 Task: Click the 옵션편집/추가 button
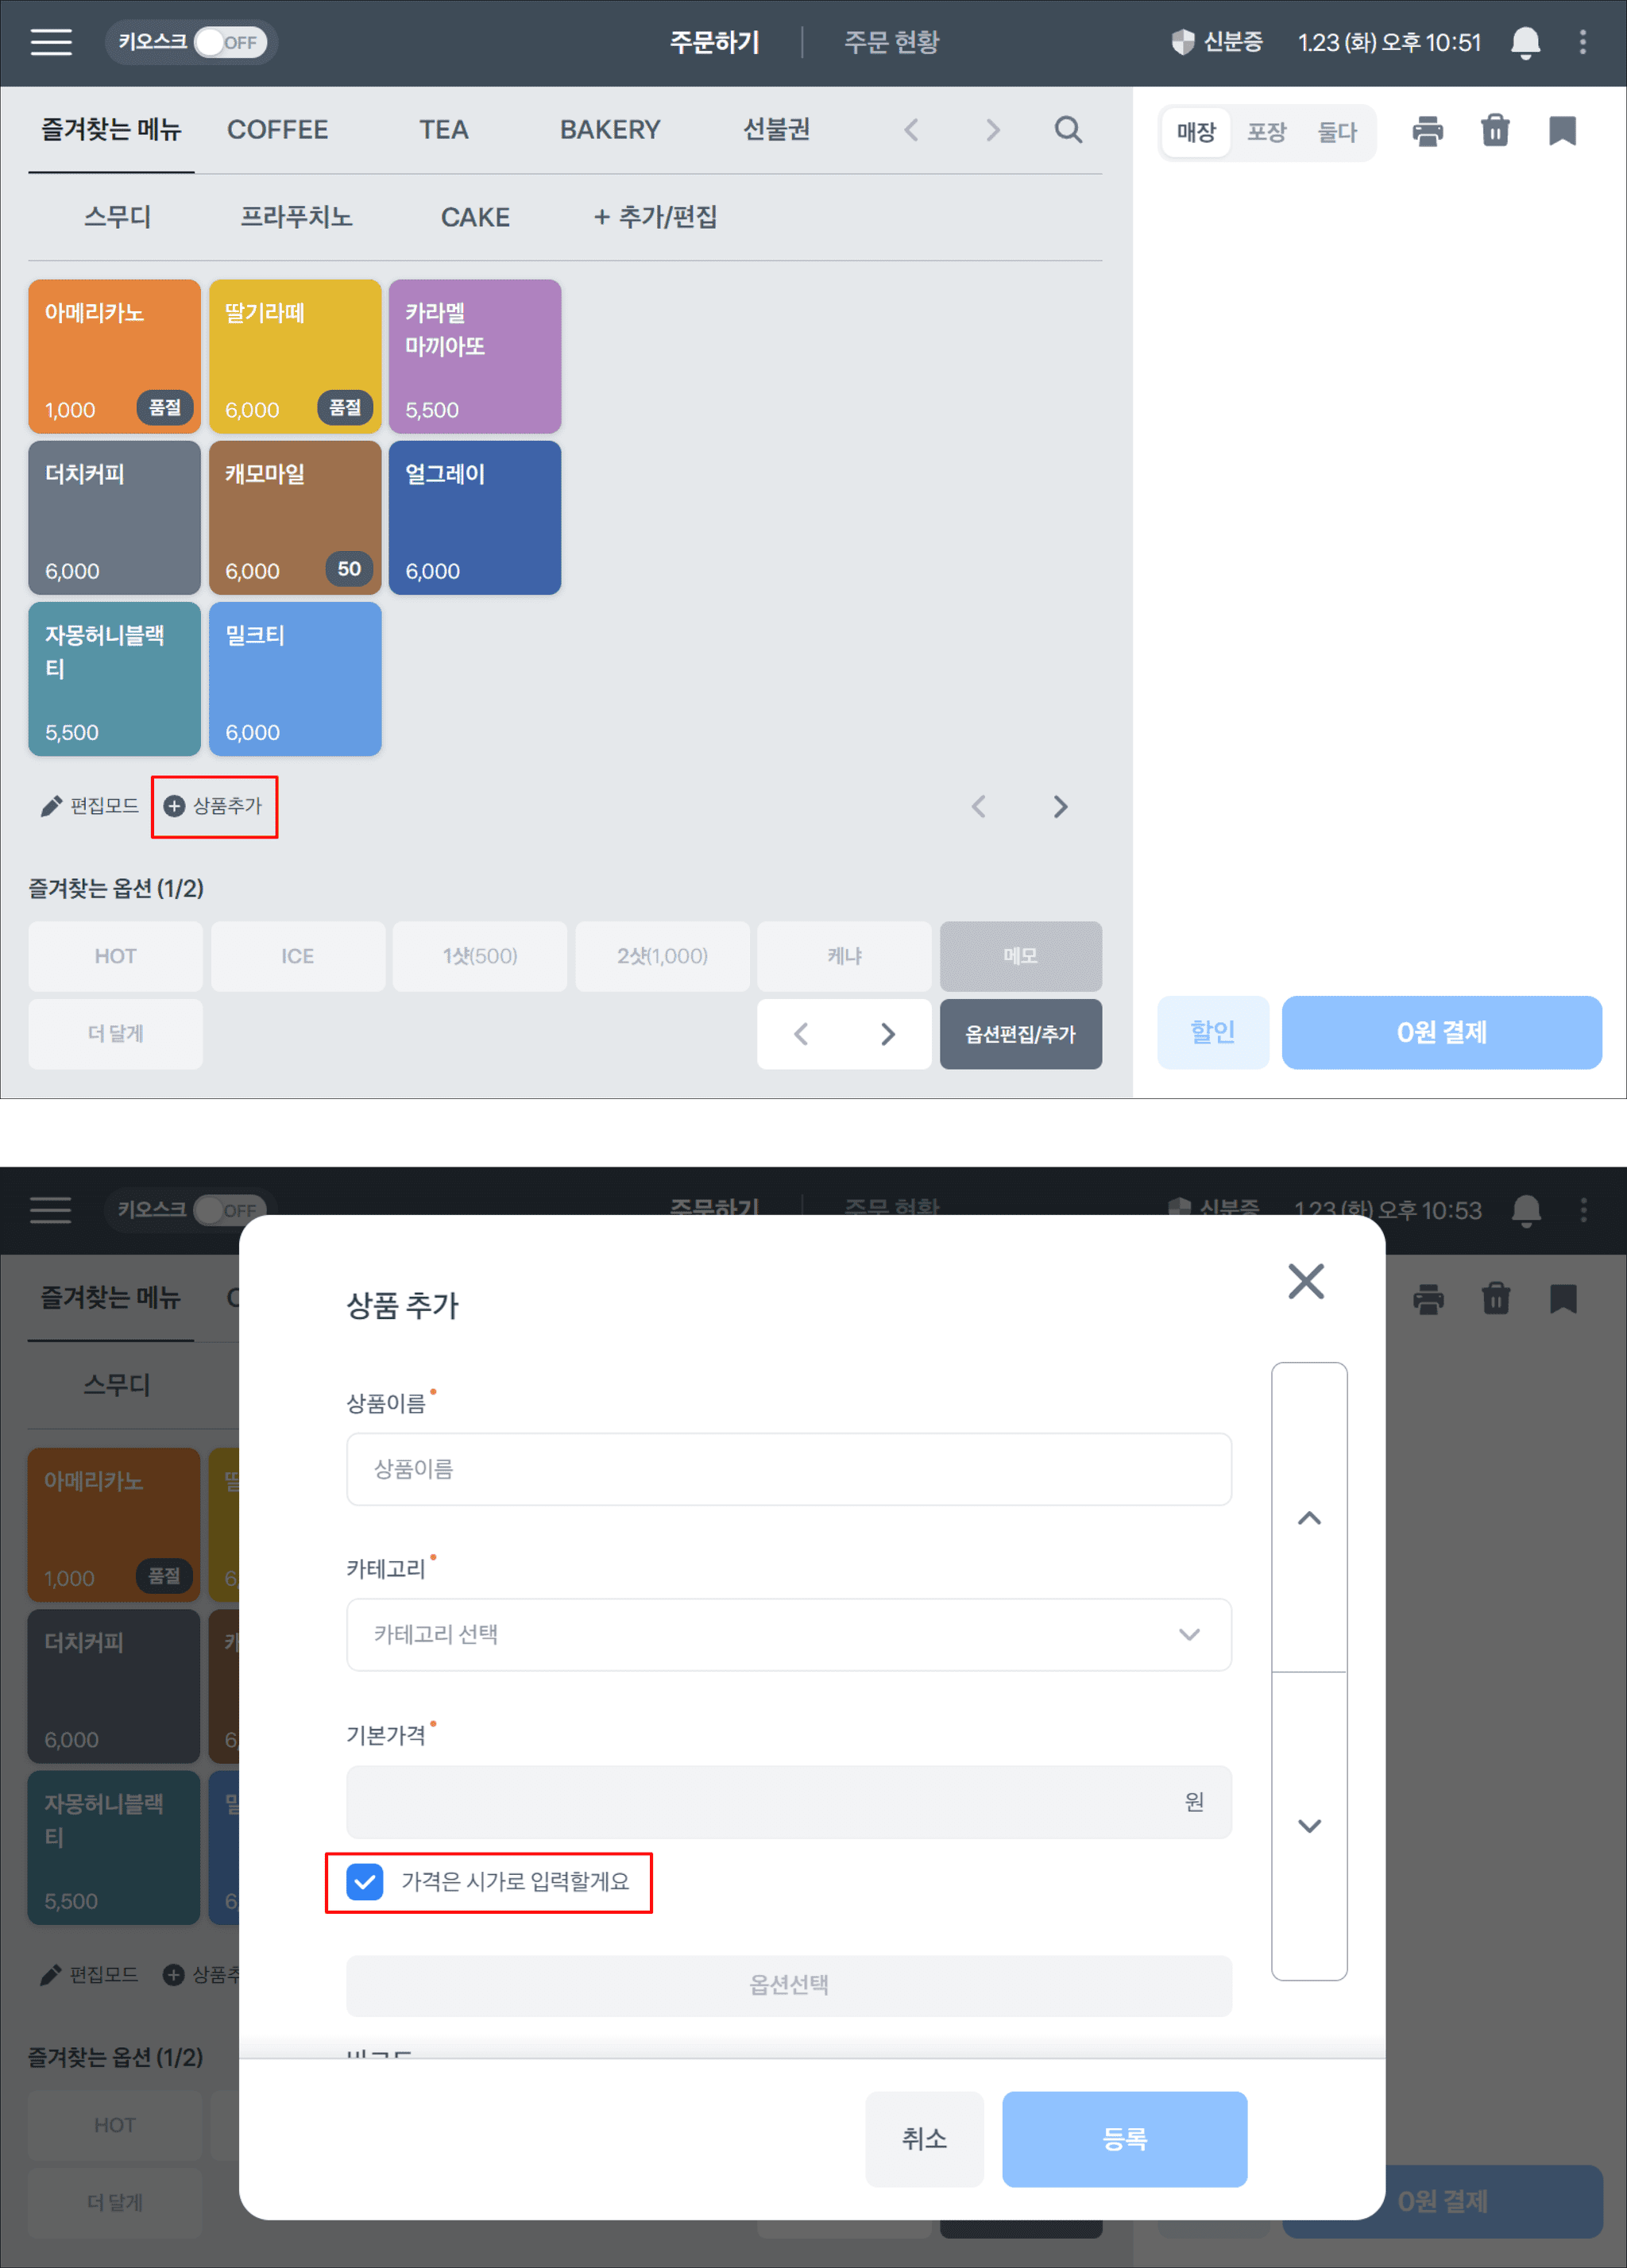1019,1034
